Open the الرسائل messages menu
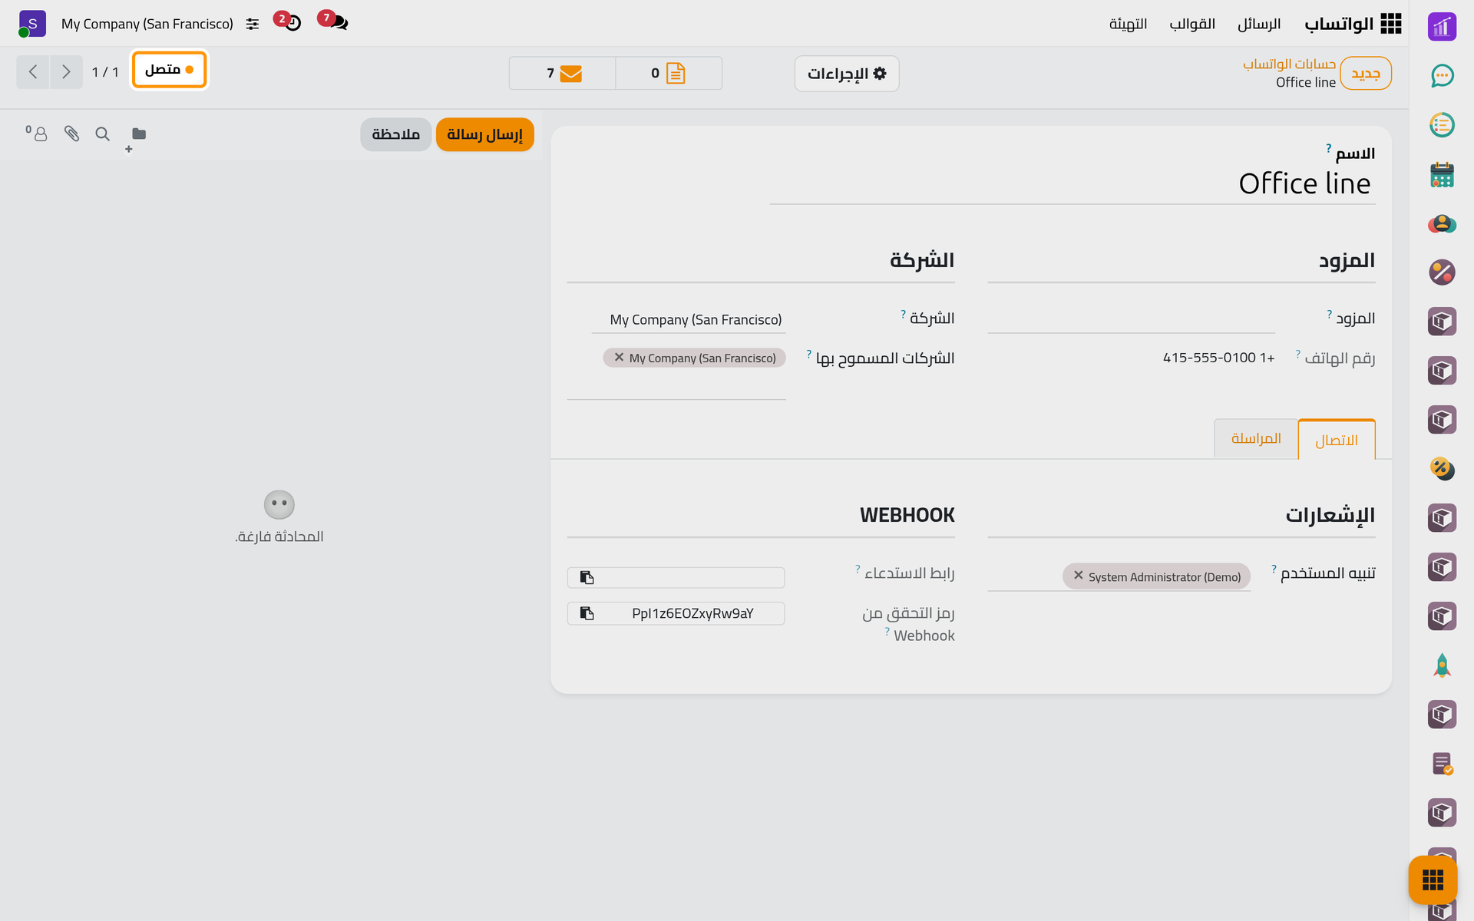Image resolution: width=1474 pixels, height=921 pixels. [1258, 24]
